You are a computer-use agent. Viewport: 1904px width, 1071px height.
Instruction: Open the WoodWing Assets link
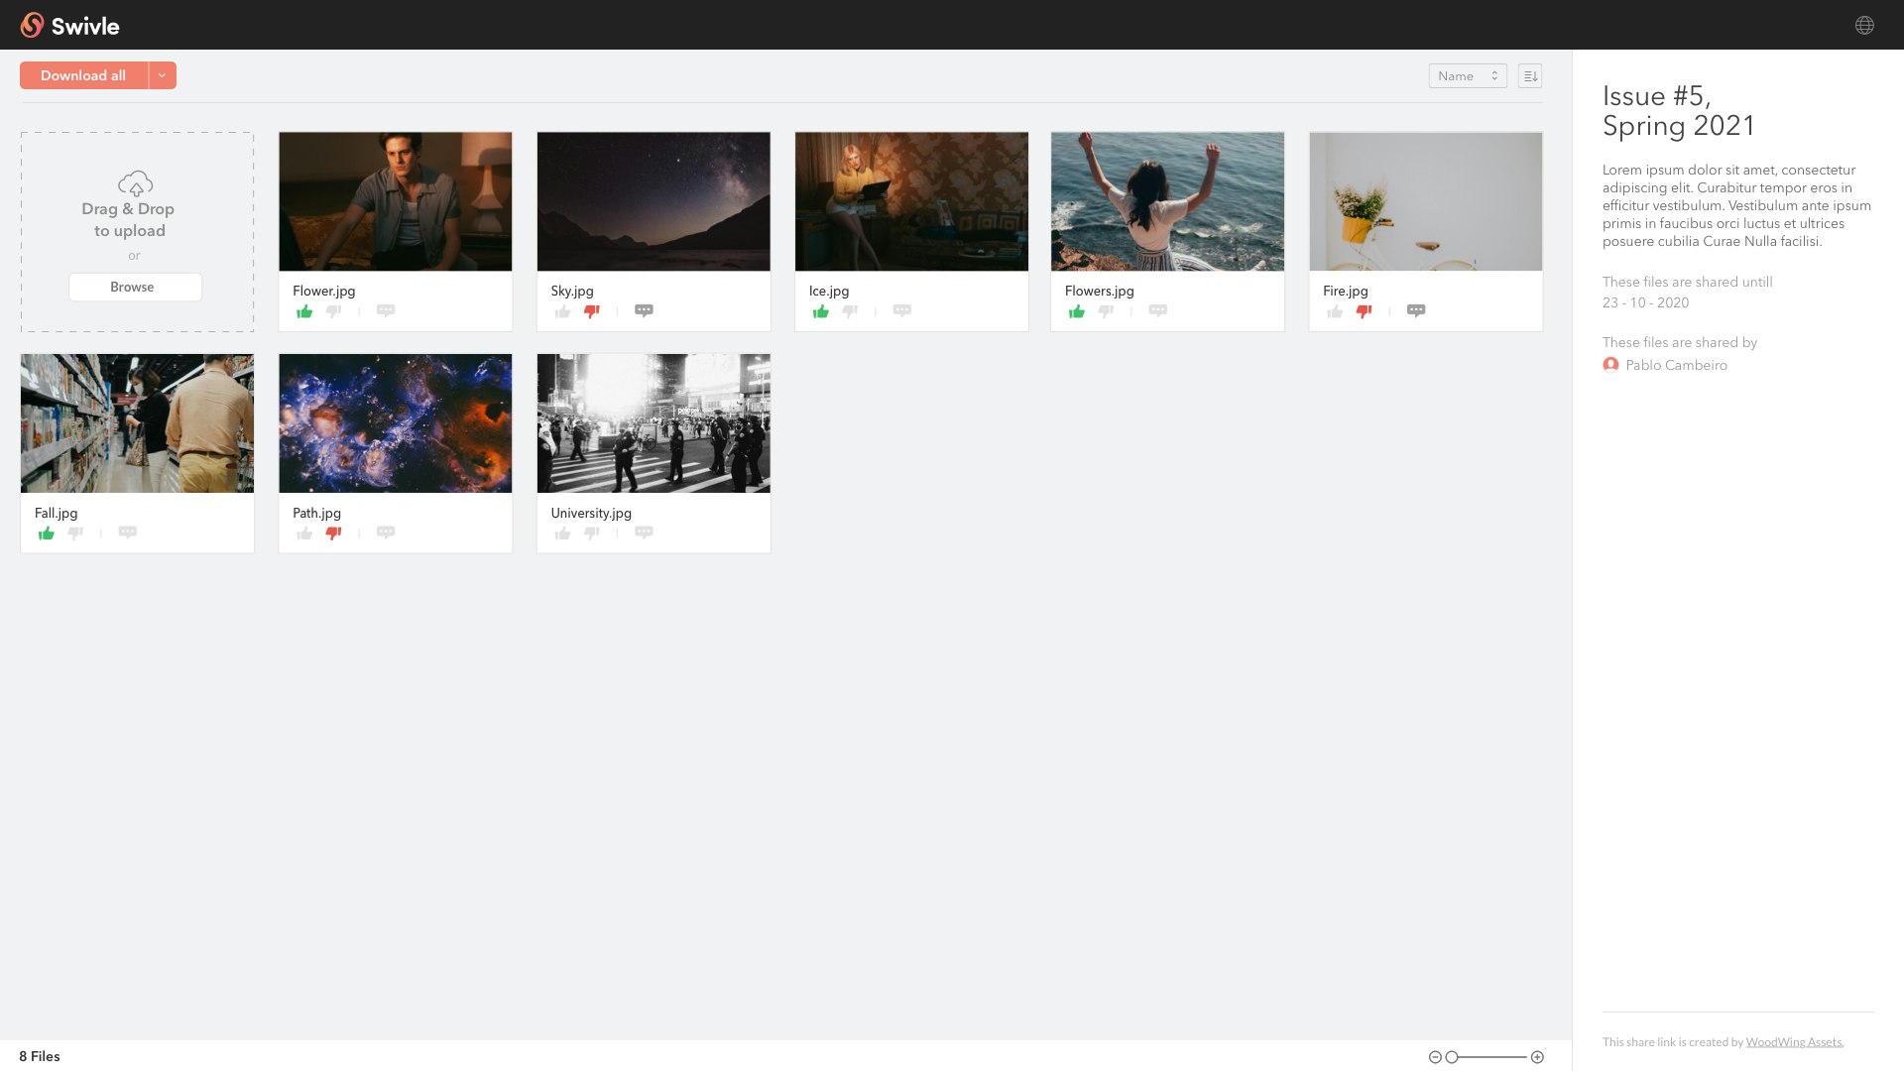point(1793,1042)
